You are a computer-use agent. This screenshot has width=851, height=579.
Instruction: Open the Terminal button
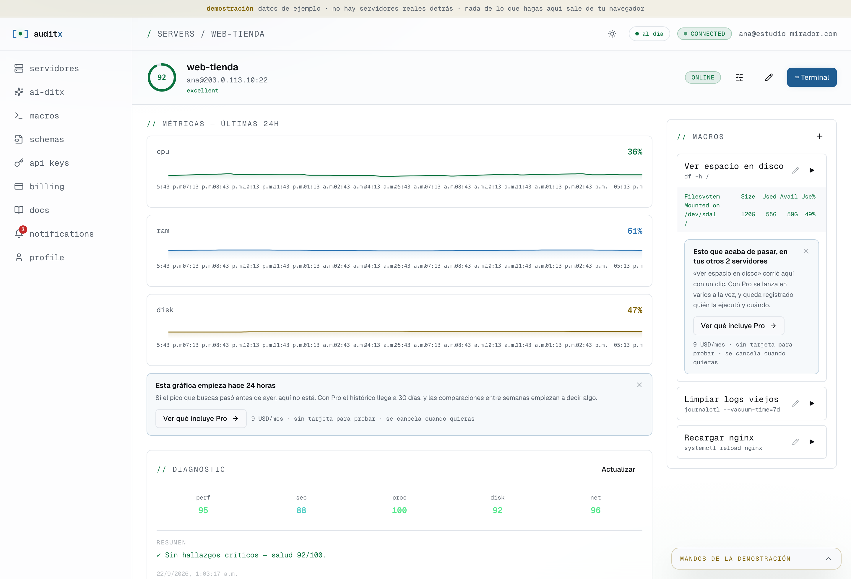tap(811, 77)
